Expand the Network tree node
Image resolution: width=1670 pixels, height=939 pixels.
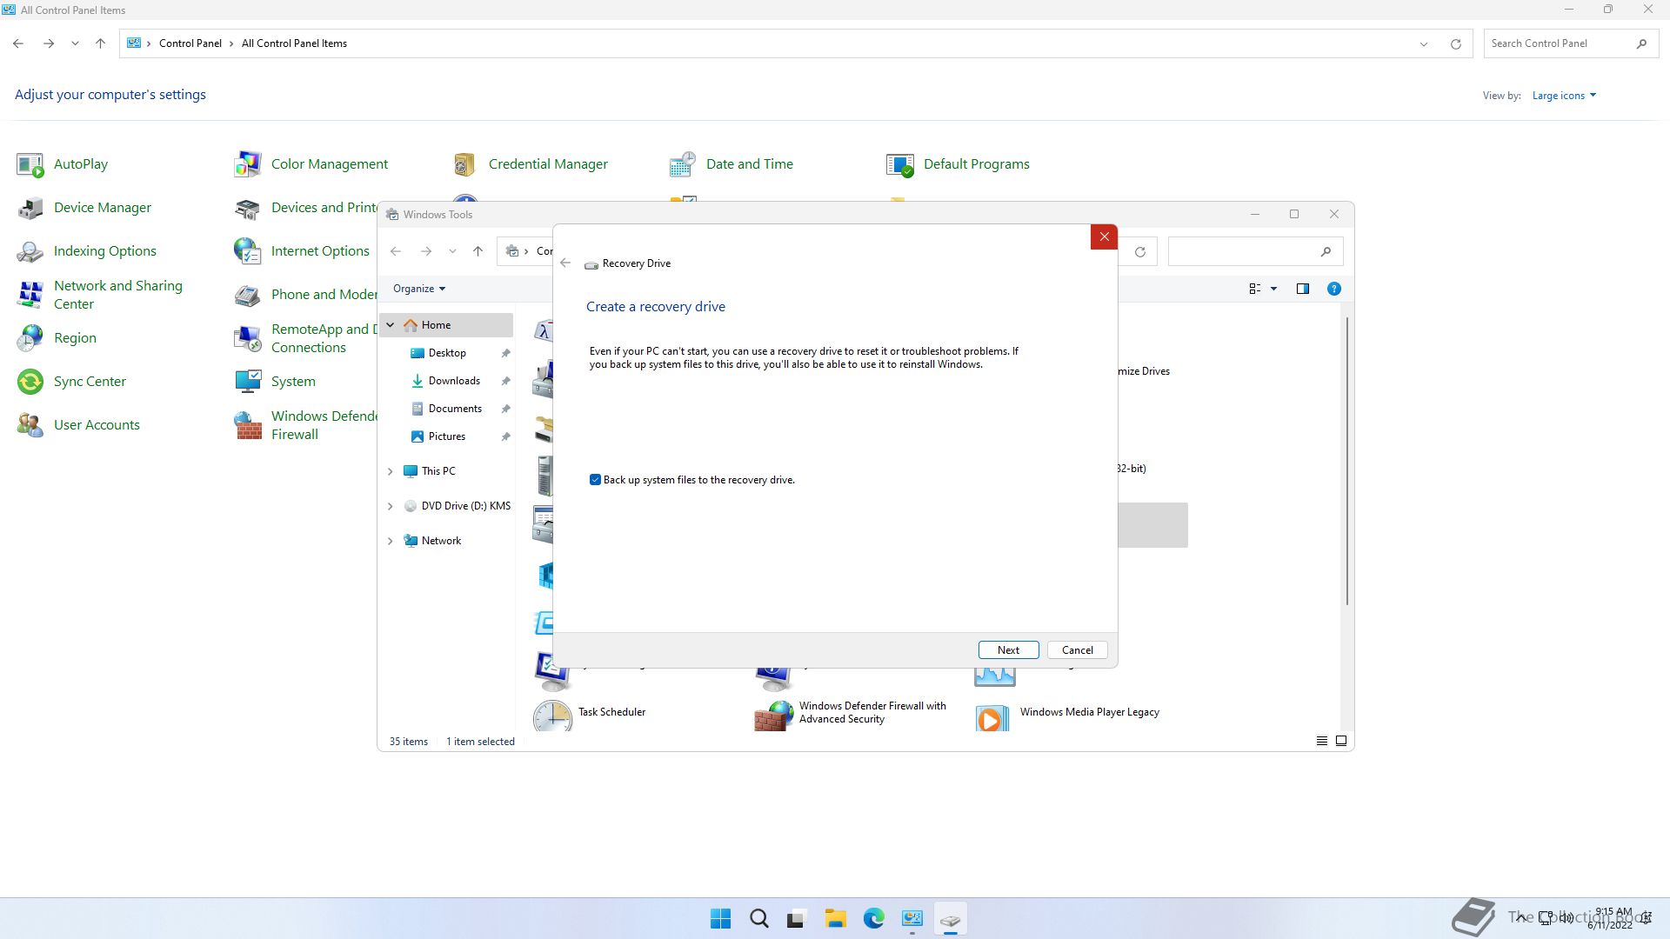(x=390, y=541)
